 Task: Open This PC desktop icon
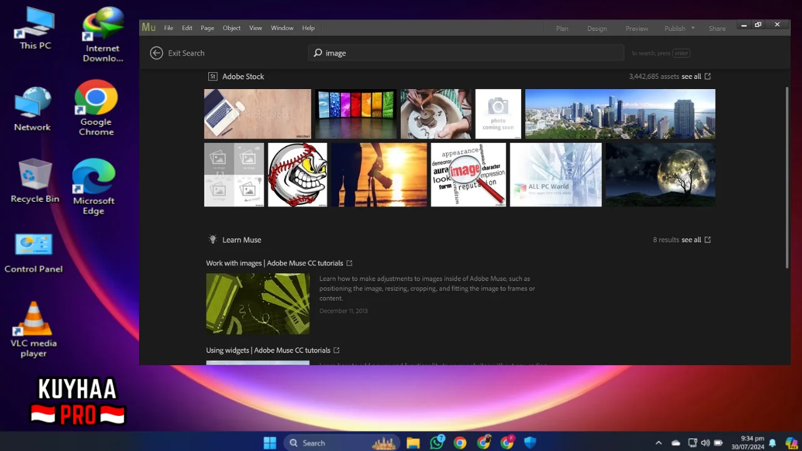pos(35,28)
